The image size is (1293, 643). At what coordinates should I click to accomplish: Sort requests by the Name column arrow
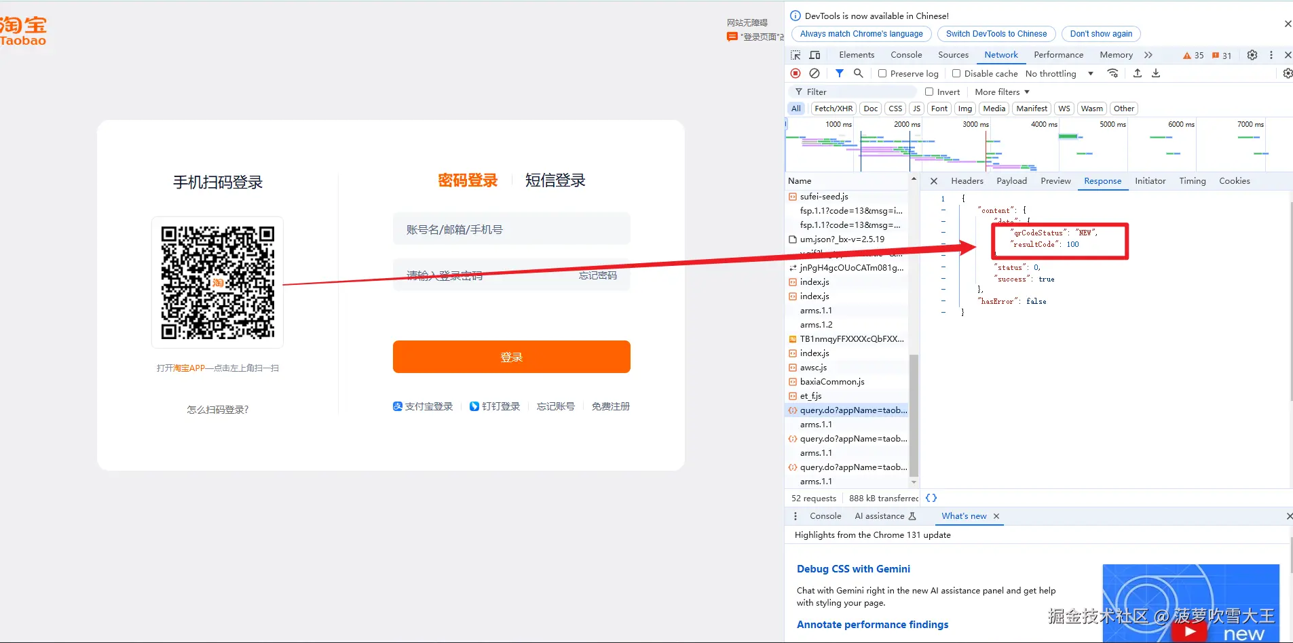pos(914,179)
